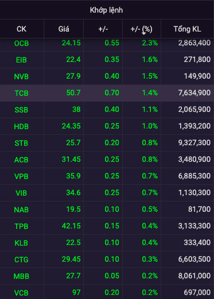214x299 pixels.
Task: Sort by the Tổng KL column header
Action: (187, 29)
